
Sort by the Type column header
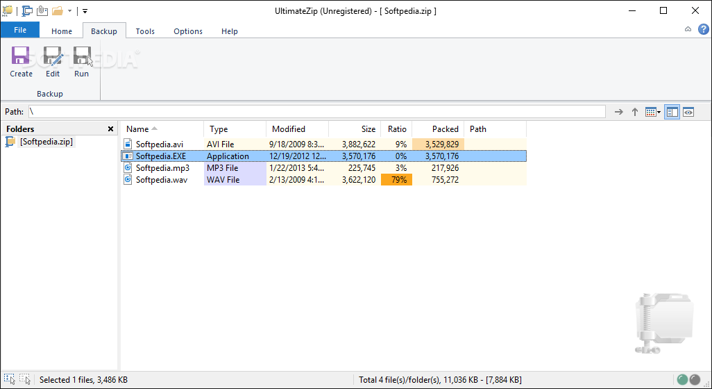235,129
